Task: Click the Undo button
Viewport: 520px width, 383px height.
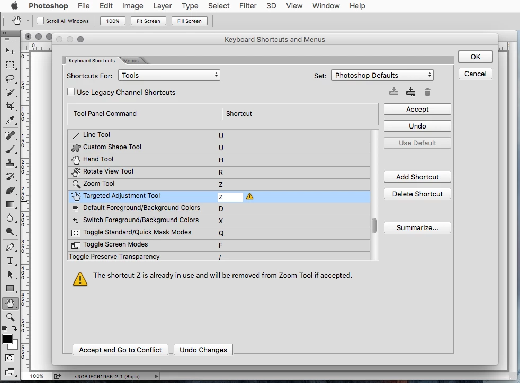Action: tap(417, 126)
